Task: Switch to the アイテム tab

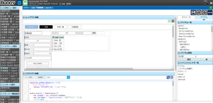Action: coord(204,17)
